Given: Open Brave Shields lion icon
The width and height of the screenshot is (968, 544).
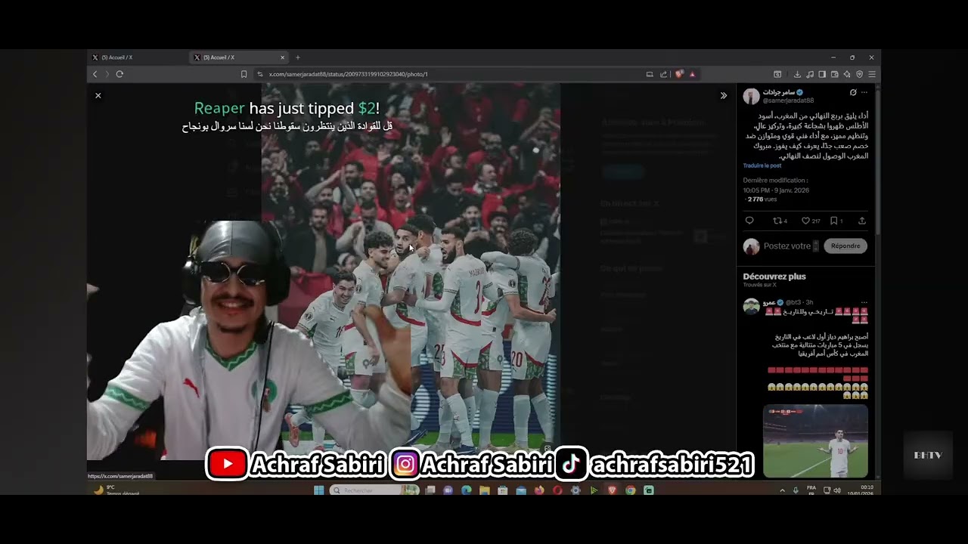Looking at the screenshot, I should click(678, 74).
